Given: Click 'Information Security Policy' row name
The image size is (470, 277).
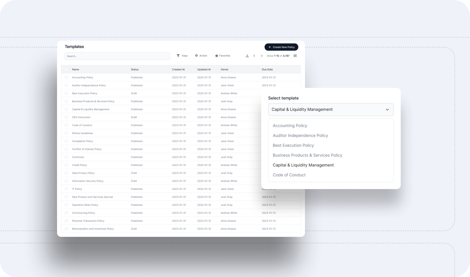Looking at the screenshot, I should tap(88, 181).
